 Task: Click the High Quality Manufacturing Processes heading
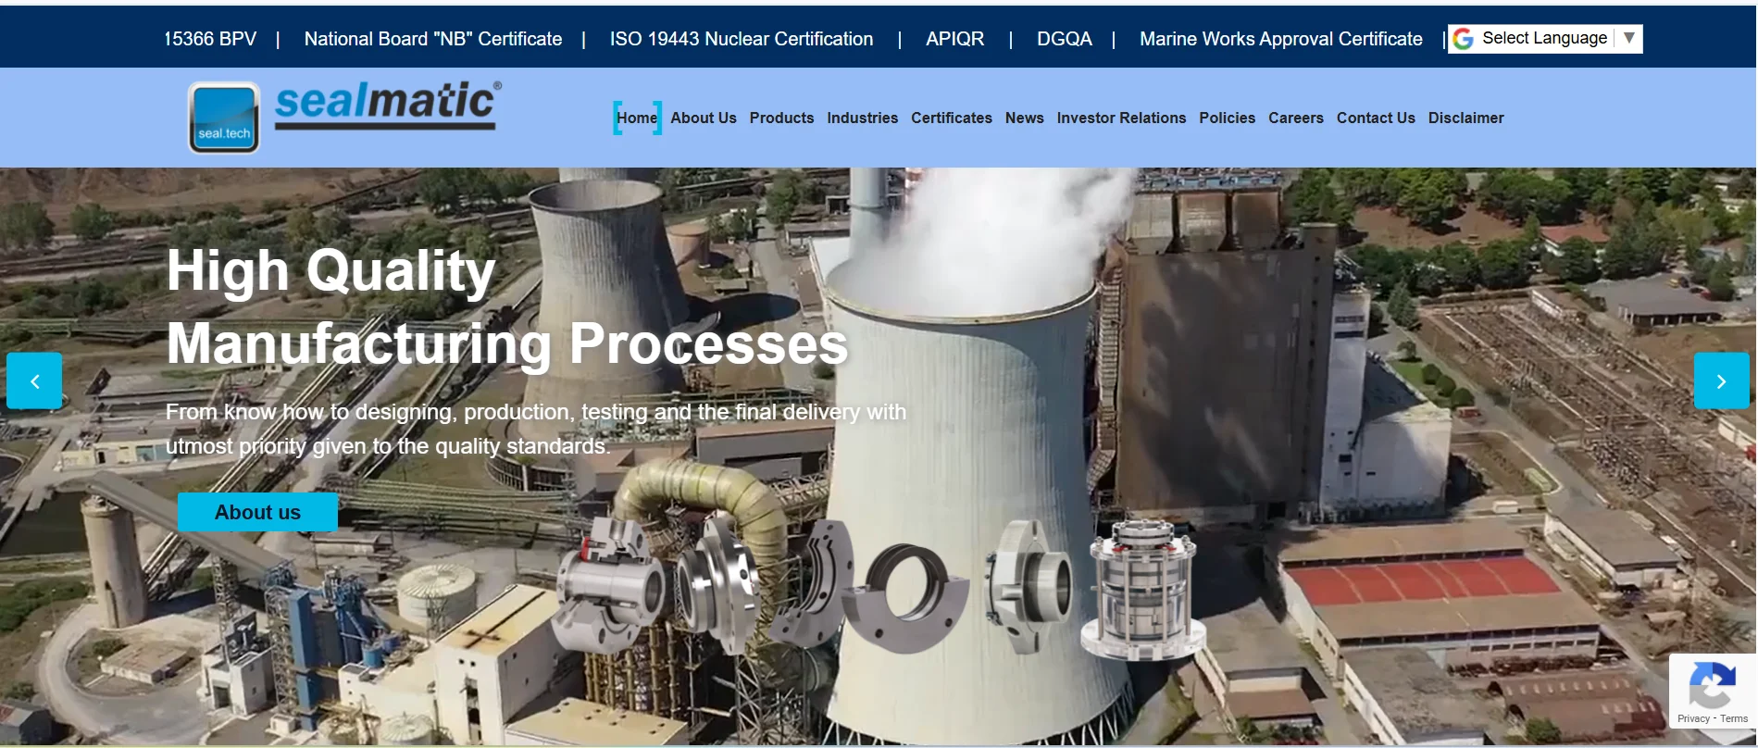[x=507, y=306]
